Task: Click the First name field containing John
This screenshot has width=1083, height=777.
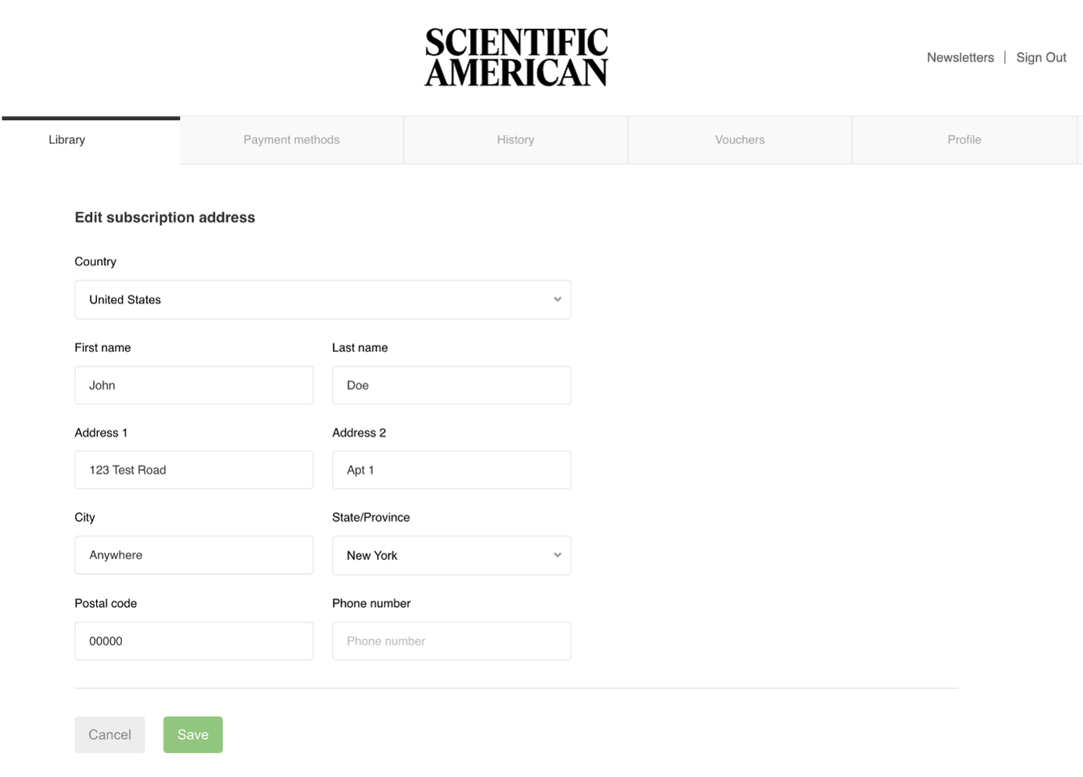Action: coord(193,385)
